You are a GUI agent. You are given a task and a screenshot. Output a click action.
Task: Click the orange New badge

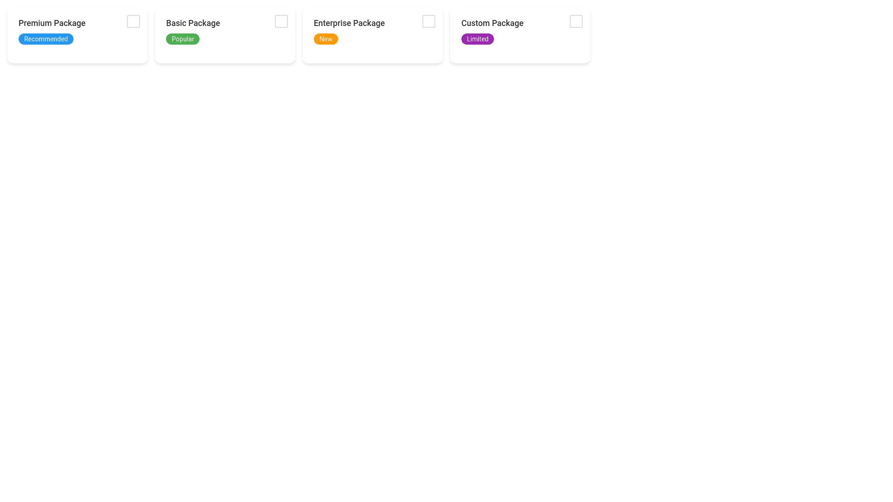(326, 39)
